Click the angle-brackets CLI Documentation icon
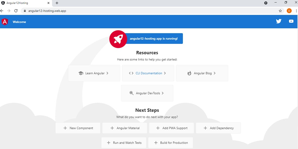This screenshot has height=149, width=298. [x=131, y=73]
